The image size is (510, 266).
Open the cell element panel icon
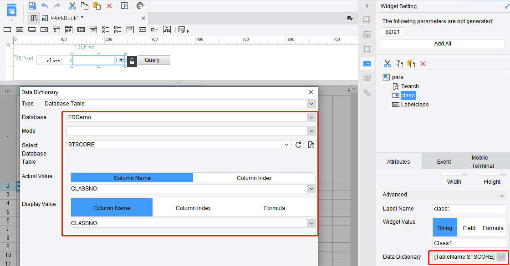click(x=367, y=20)
